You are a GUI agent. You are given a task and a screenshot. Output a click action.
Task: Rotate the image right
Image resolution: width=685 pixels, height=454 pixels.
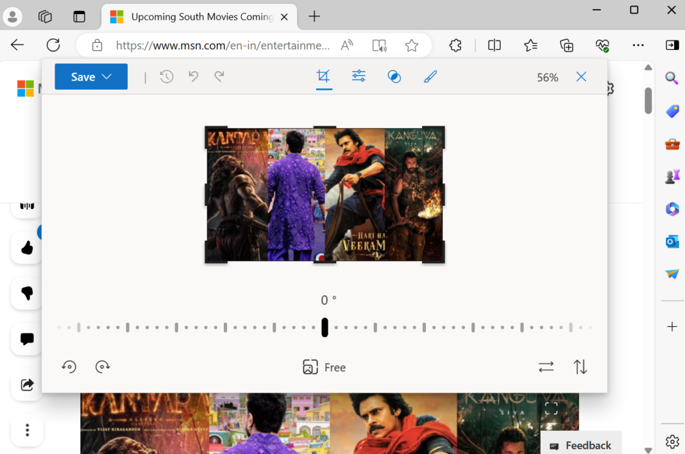(103, 367)
